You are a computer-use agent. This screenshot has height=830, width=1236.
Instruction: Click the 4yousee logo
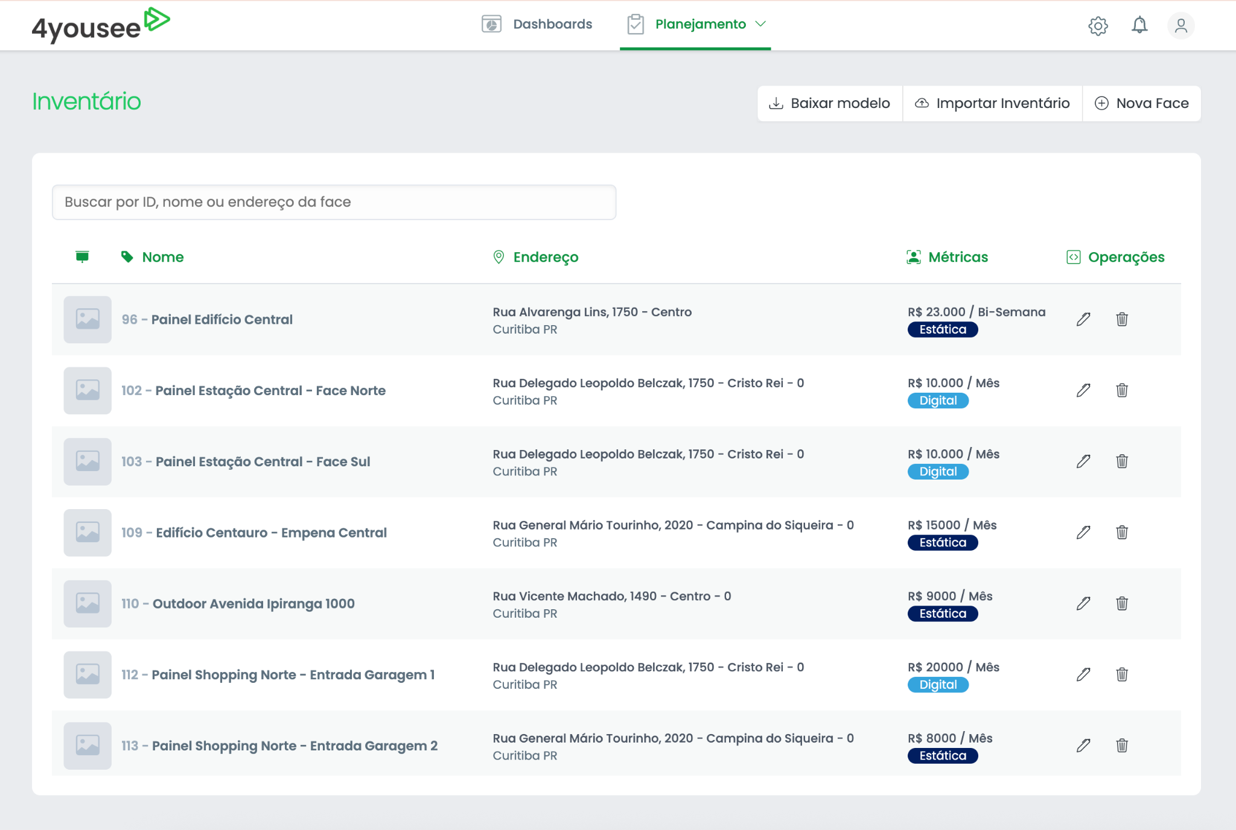pos(100,25)
